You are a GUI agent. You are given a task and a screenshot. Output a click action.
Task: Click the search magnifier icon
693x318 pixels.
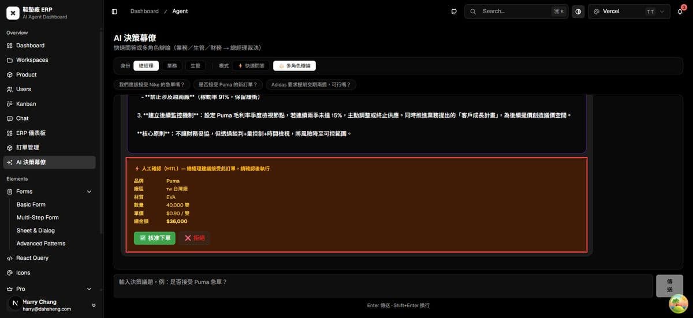click(474, 12)
